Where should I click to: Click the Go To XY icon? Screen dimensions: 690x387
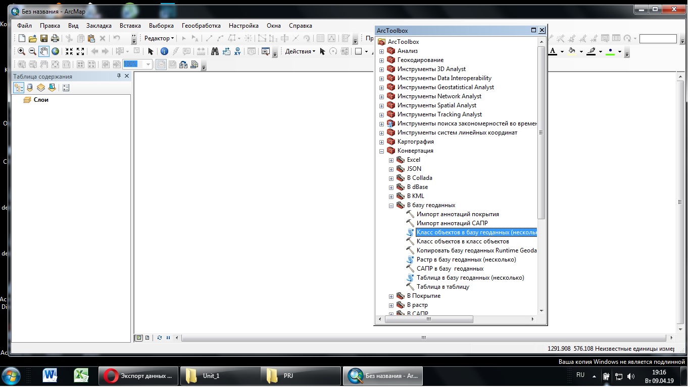238,51
